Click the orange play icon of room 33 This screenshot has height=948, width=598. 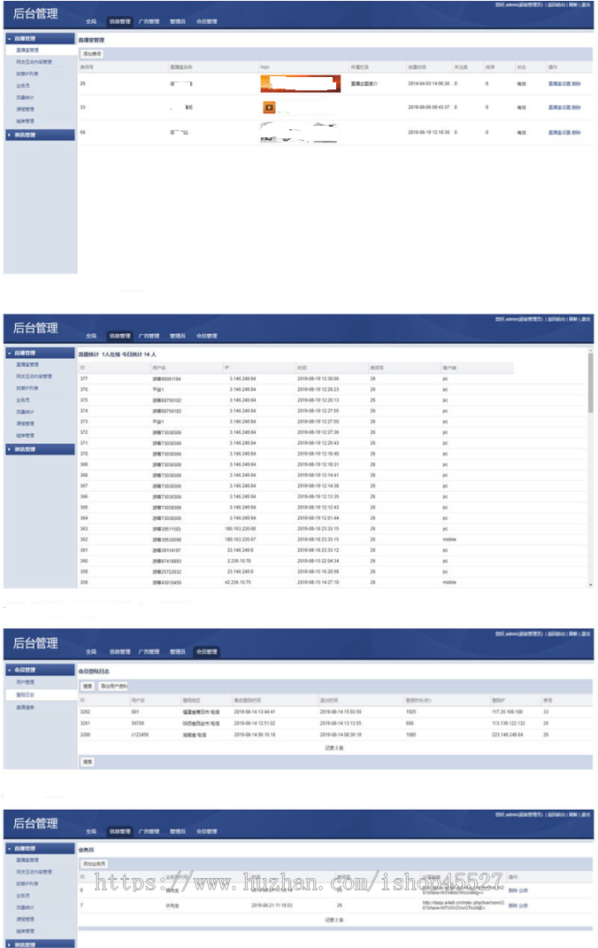coord(269,107)
